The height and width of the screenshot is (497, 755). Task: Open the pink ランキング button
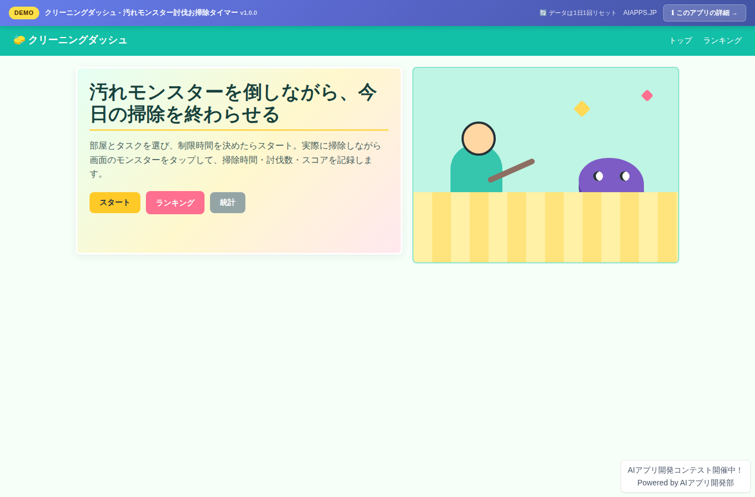pos(175,203)
